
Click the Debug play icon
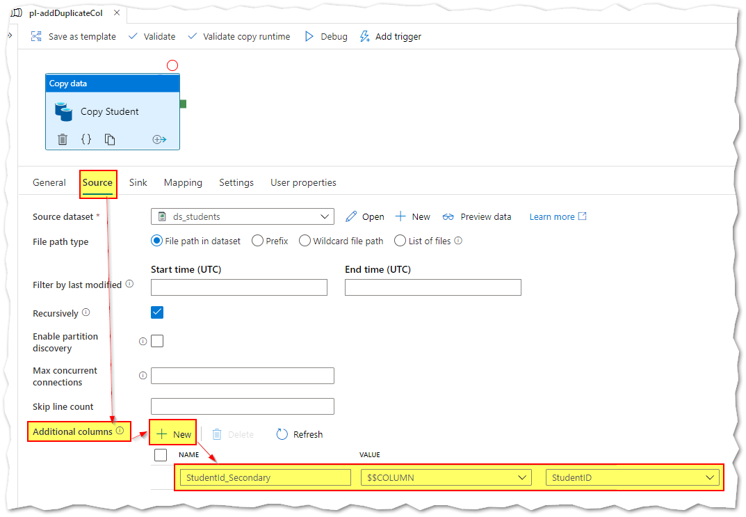pyautogui.click(x=309, y=36)
